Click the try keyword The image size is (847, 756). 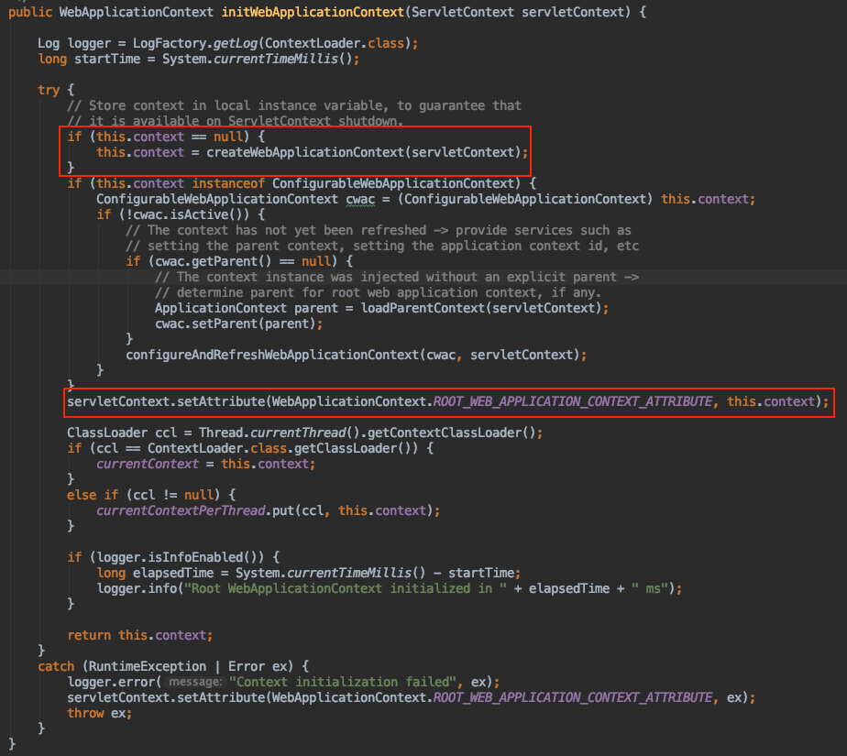49,90
